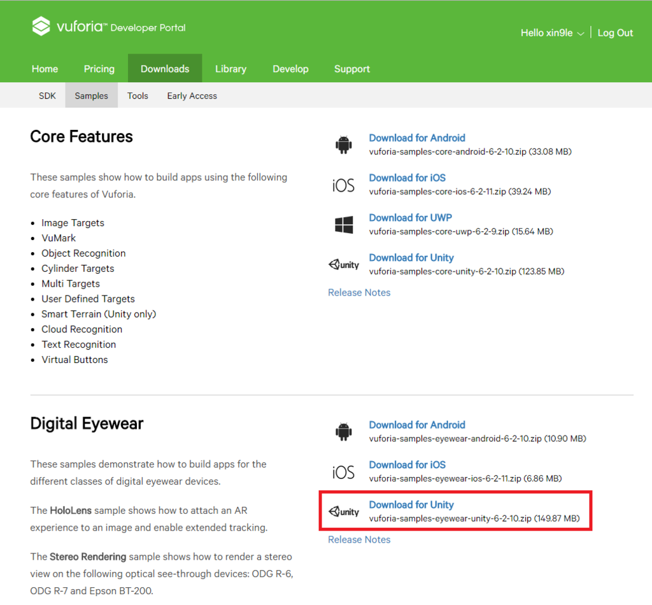The width and height of the screenshot is (652, 605).
Task: Click the Core Features heading
Action: [x=81, y=136]
